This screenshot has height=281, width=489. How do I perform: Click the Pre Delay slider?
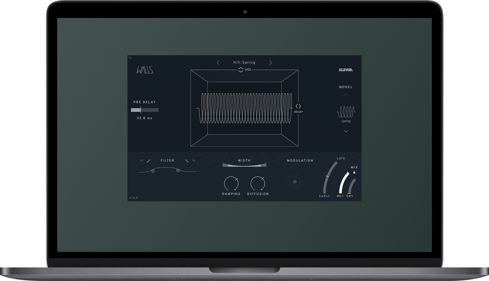[145, 110]
